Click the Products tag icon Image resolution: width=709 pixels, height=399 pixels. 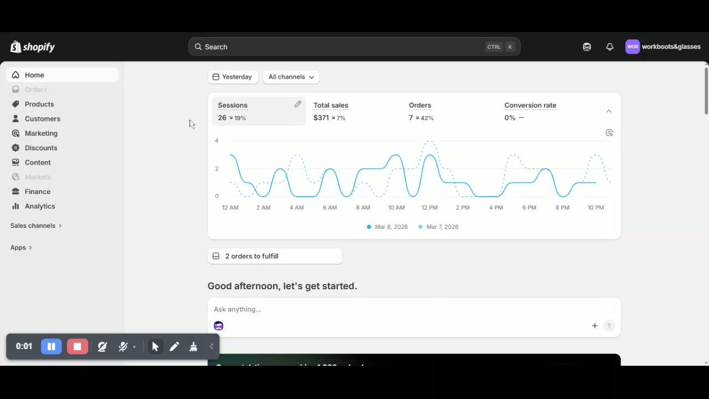[x=16, y=104]
